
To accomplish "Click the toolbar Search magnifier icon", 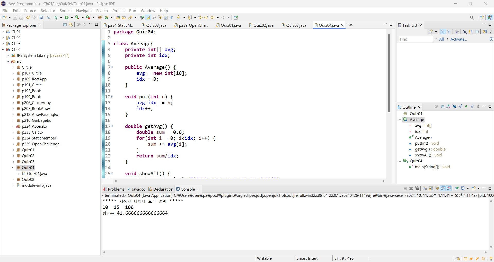I will pyautogui.click(x=472, y=17).
